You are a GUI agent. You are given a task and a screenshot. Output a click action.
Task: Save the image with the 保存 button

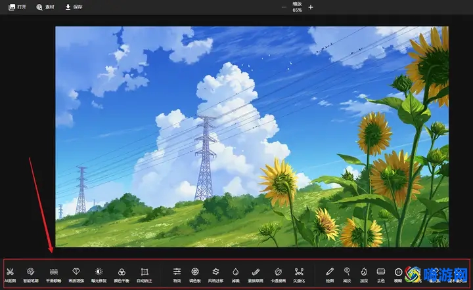pyautogui.click(x=74, y=7)
